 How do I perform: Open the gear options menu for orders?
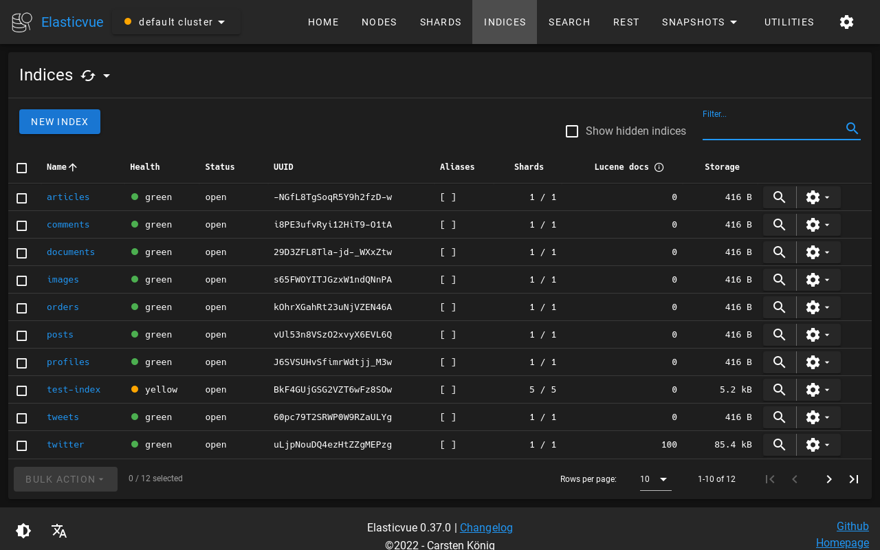click(819, 307)
